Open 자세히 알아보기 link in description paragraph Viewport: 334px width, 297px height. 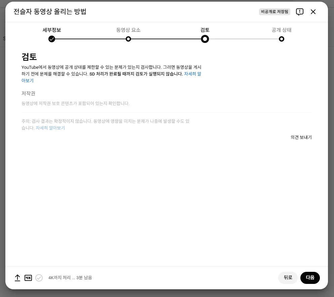[193, 74]
